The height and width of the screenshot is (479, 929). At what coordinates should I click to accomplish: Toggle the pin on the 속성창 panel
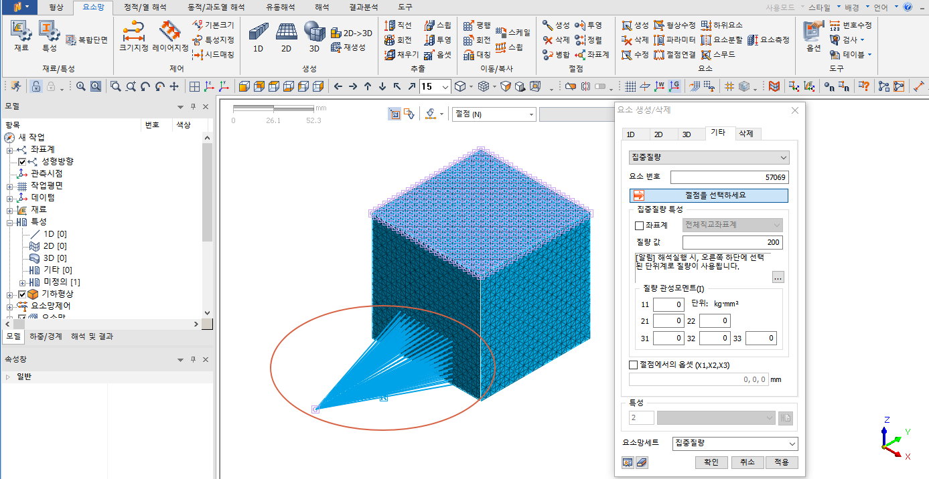193,360
